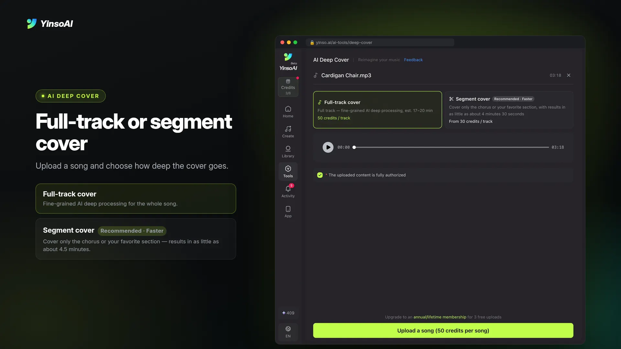Viewport: 621px width, 349px height.
Task: Click the macOS green maximize window dot
Action: click(295, 42)
